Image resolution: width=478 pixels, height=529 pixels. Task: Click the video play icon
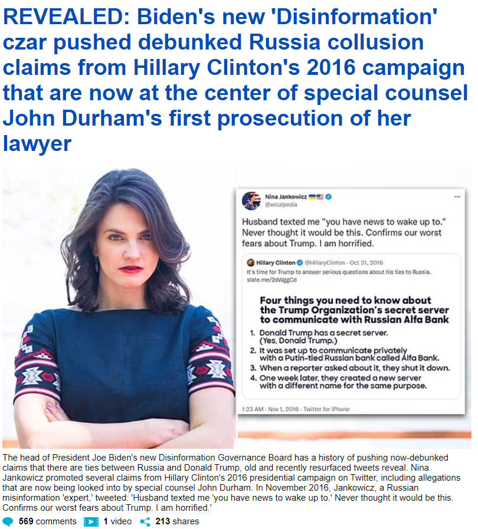tap(91, 521)
